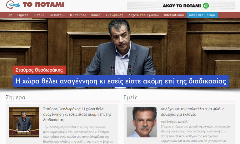The image size is (240, 144).
Task: Open article title 'Σταύρος Θεοδωράκης: Η χώρα θέλει αναγέννηση'
Action: tap(77, 114)
